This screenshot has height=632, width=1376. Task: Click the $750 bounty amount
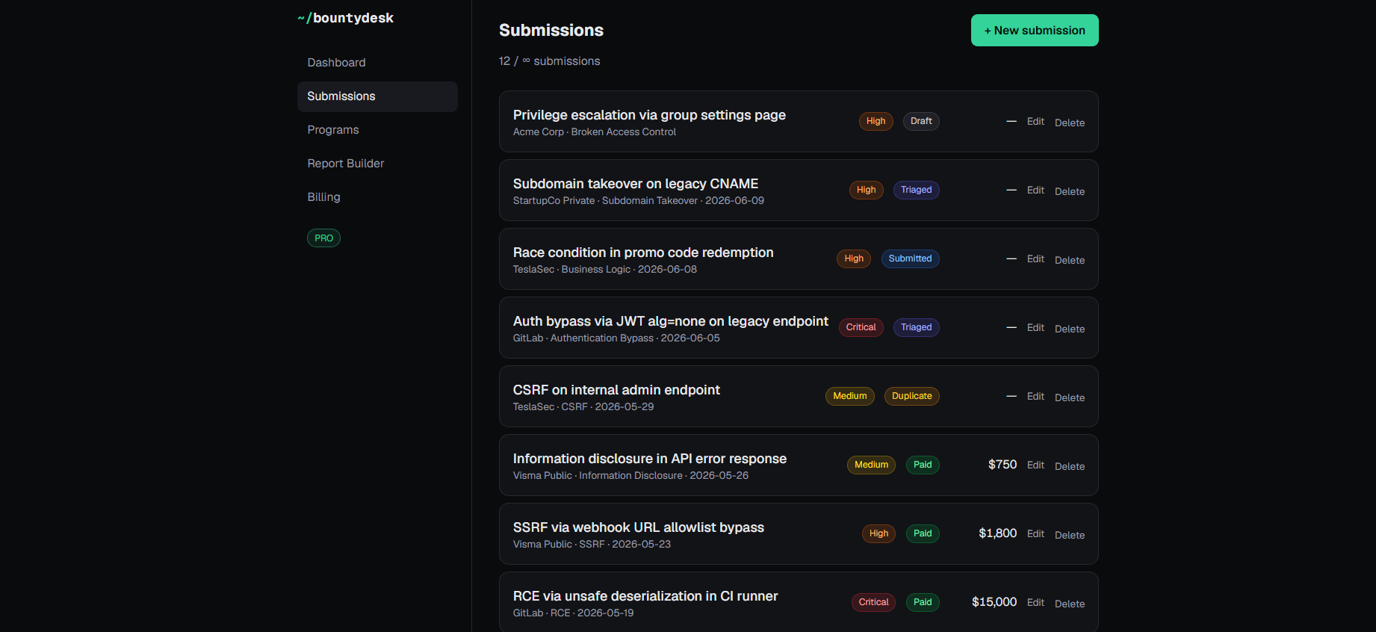pyautogui.click(x=1002, y=465)
